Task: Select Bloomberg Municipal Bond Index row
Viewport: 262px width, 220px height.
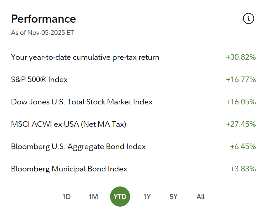Action: pos(69,169)
